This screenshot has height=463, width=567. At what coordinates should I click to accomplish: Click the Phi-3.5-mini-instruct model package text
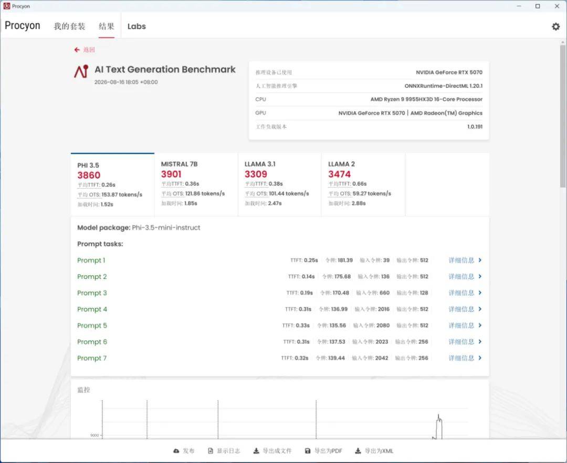click(x=166, y=228)
